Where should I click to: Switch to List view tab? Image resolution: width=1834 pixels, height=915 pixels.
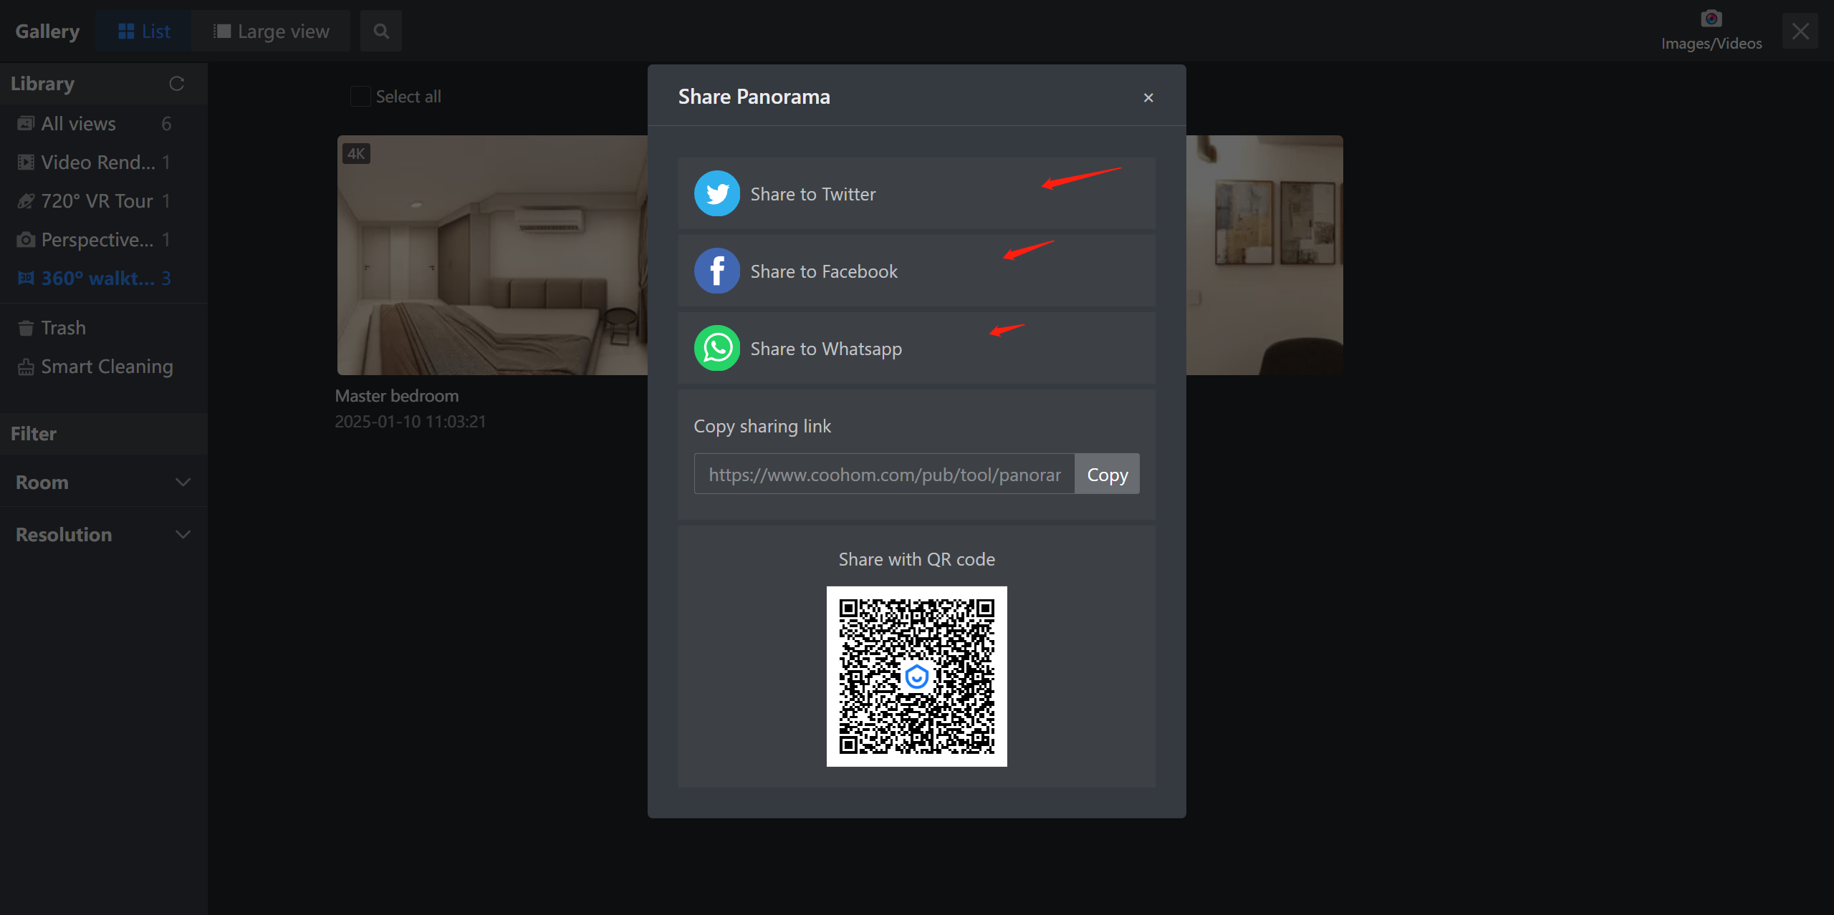click(144, 32)
